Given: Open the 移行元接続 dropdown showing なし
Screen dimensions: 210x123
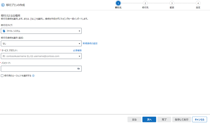Looking at the screenshot, I should pos(41,43).
